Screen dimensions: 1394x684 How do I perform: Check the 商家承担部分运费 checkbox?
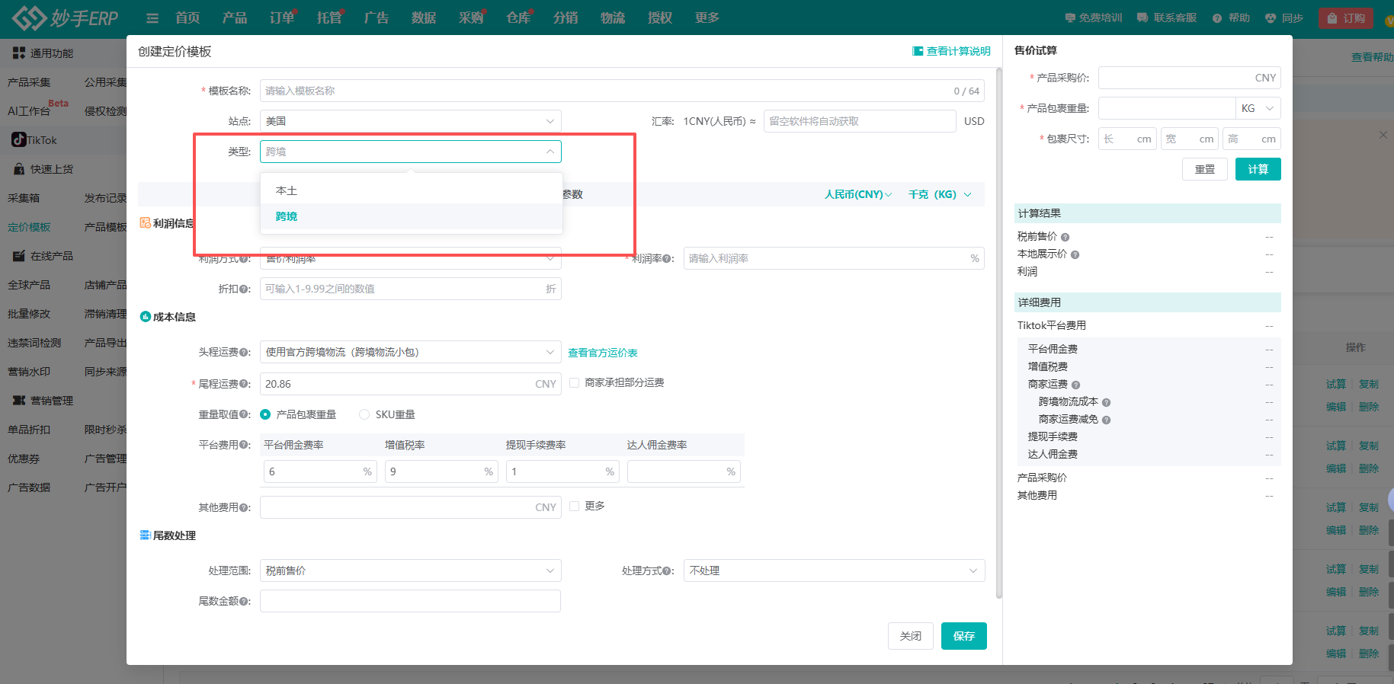point(575,382)
